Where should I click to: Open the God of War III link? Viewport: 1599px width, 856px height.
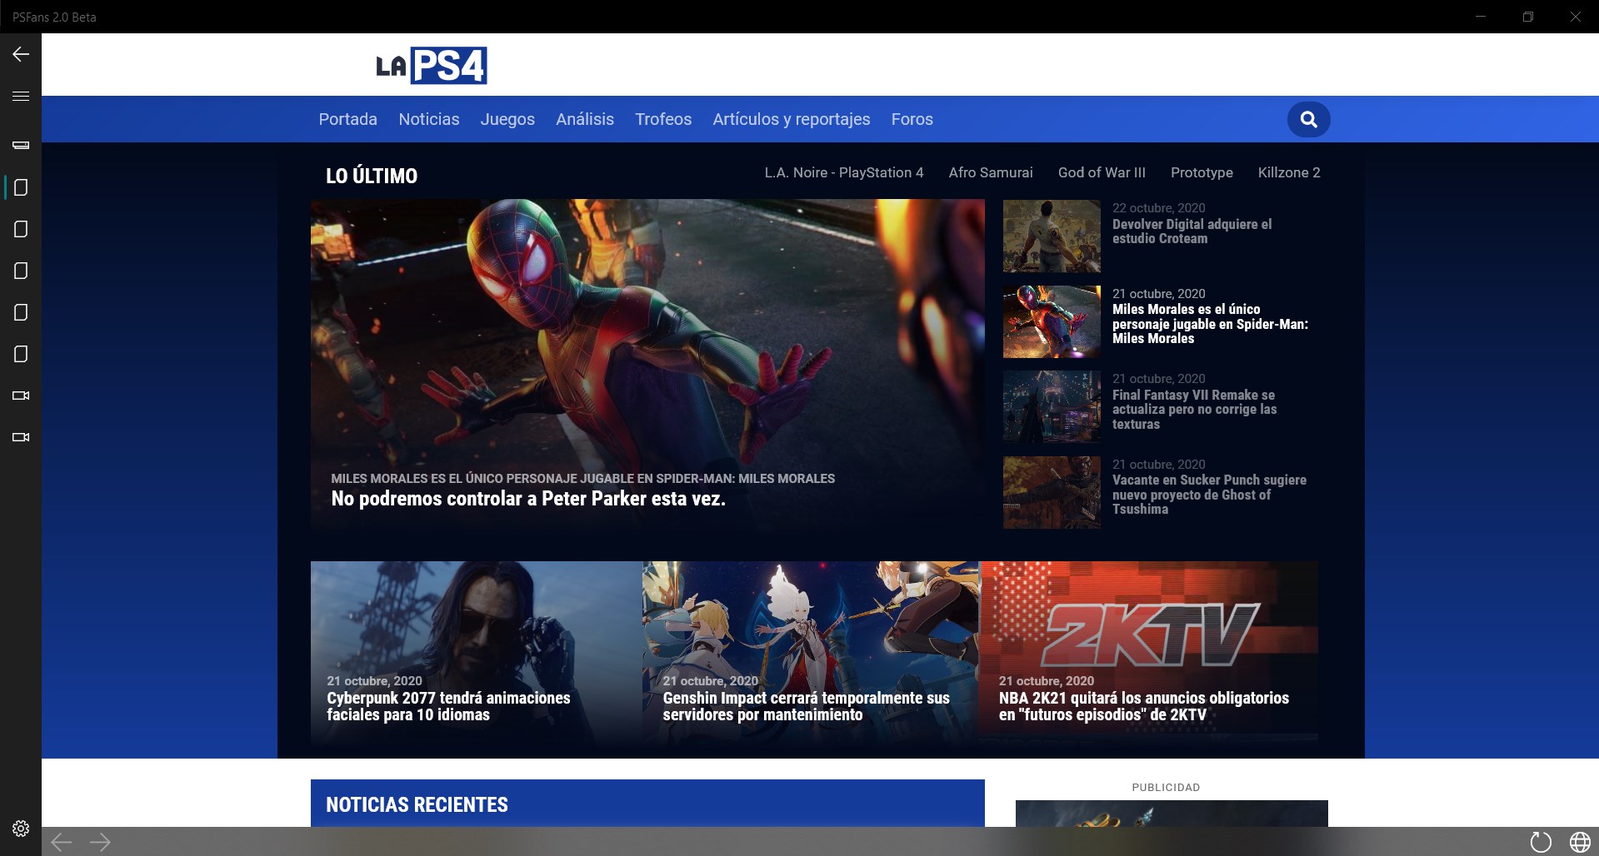[x=1102, y=172]
